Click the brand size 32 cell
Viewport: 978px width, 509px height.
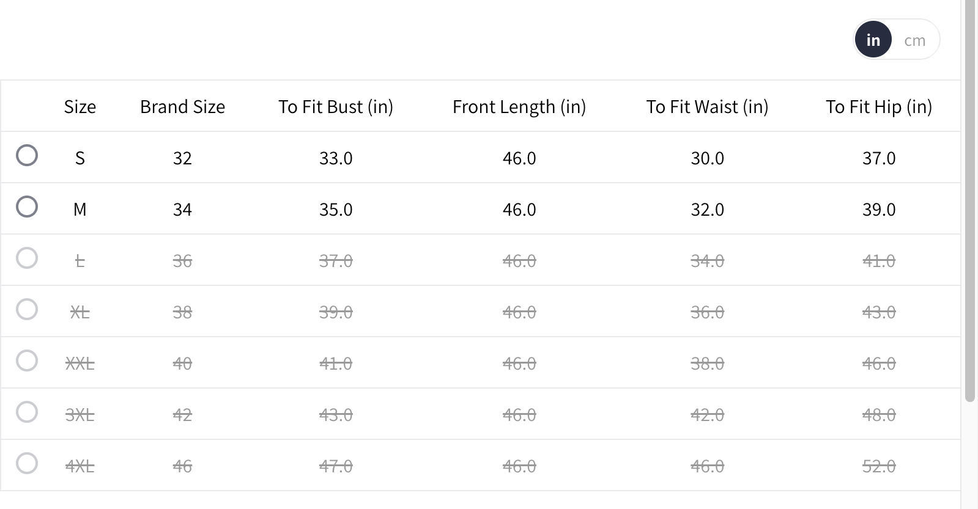click(182, 158)
